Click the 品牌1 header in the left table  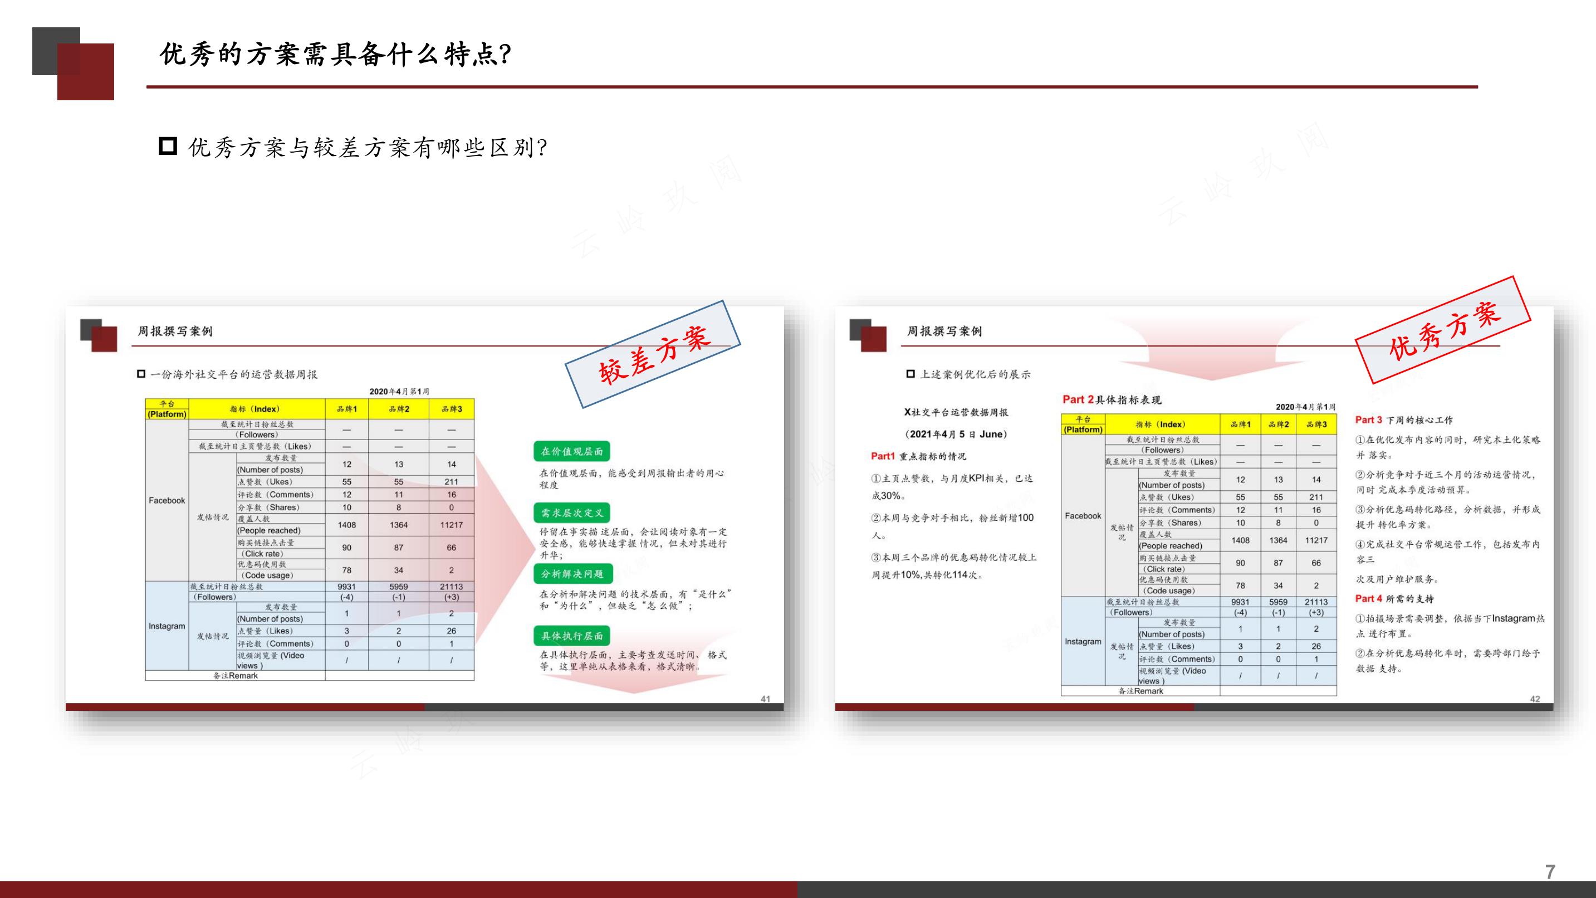pos(347,409)
